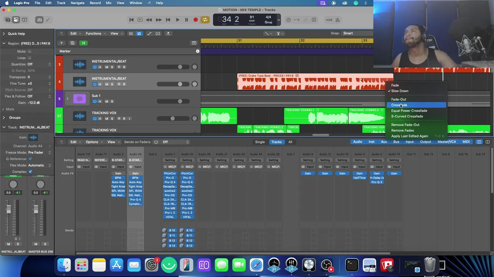The image size is (494, 277).
Task: Click the pan knob on track 4
Action: pos(195,84)
